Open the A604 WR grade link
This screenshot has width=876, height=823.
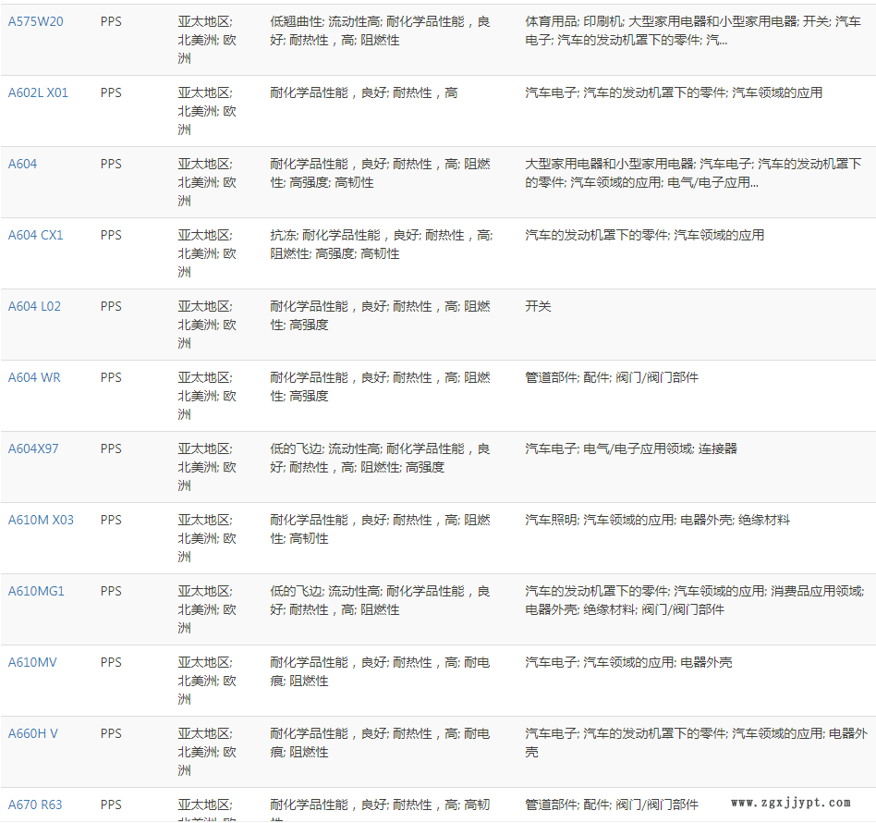click(x=34, y=377)
